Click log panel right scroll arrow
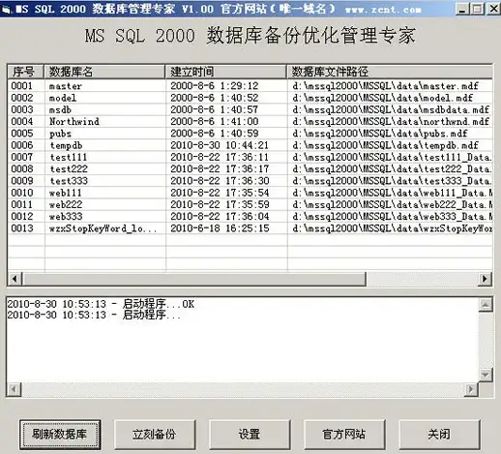Screen dimensions: 501x454 coord(471,389)
